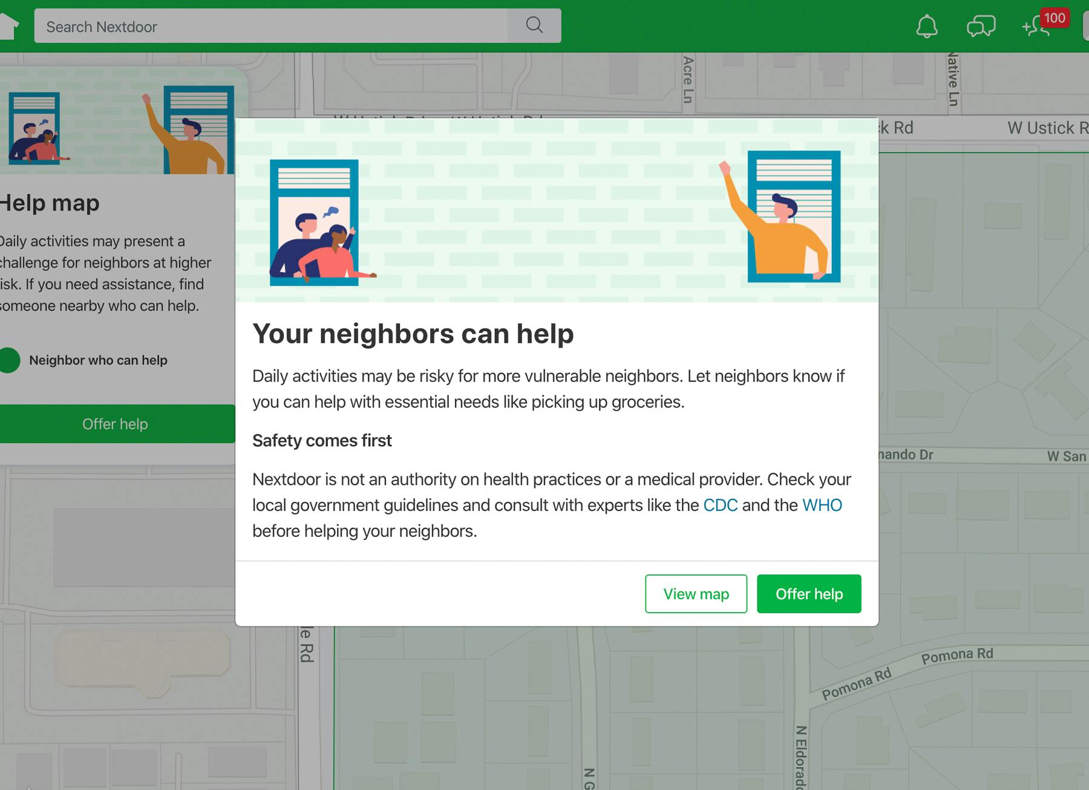The image size is (1089, 790).
Task: Select the Help map sidebar heading
Action: click(50, 203)
